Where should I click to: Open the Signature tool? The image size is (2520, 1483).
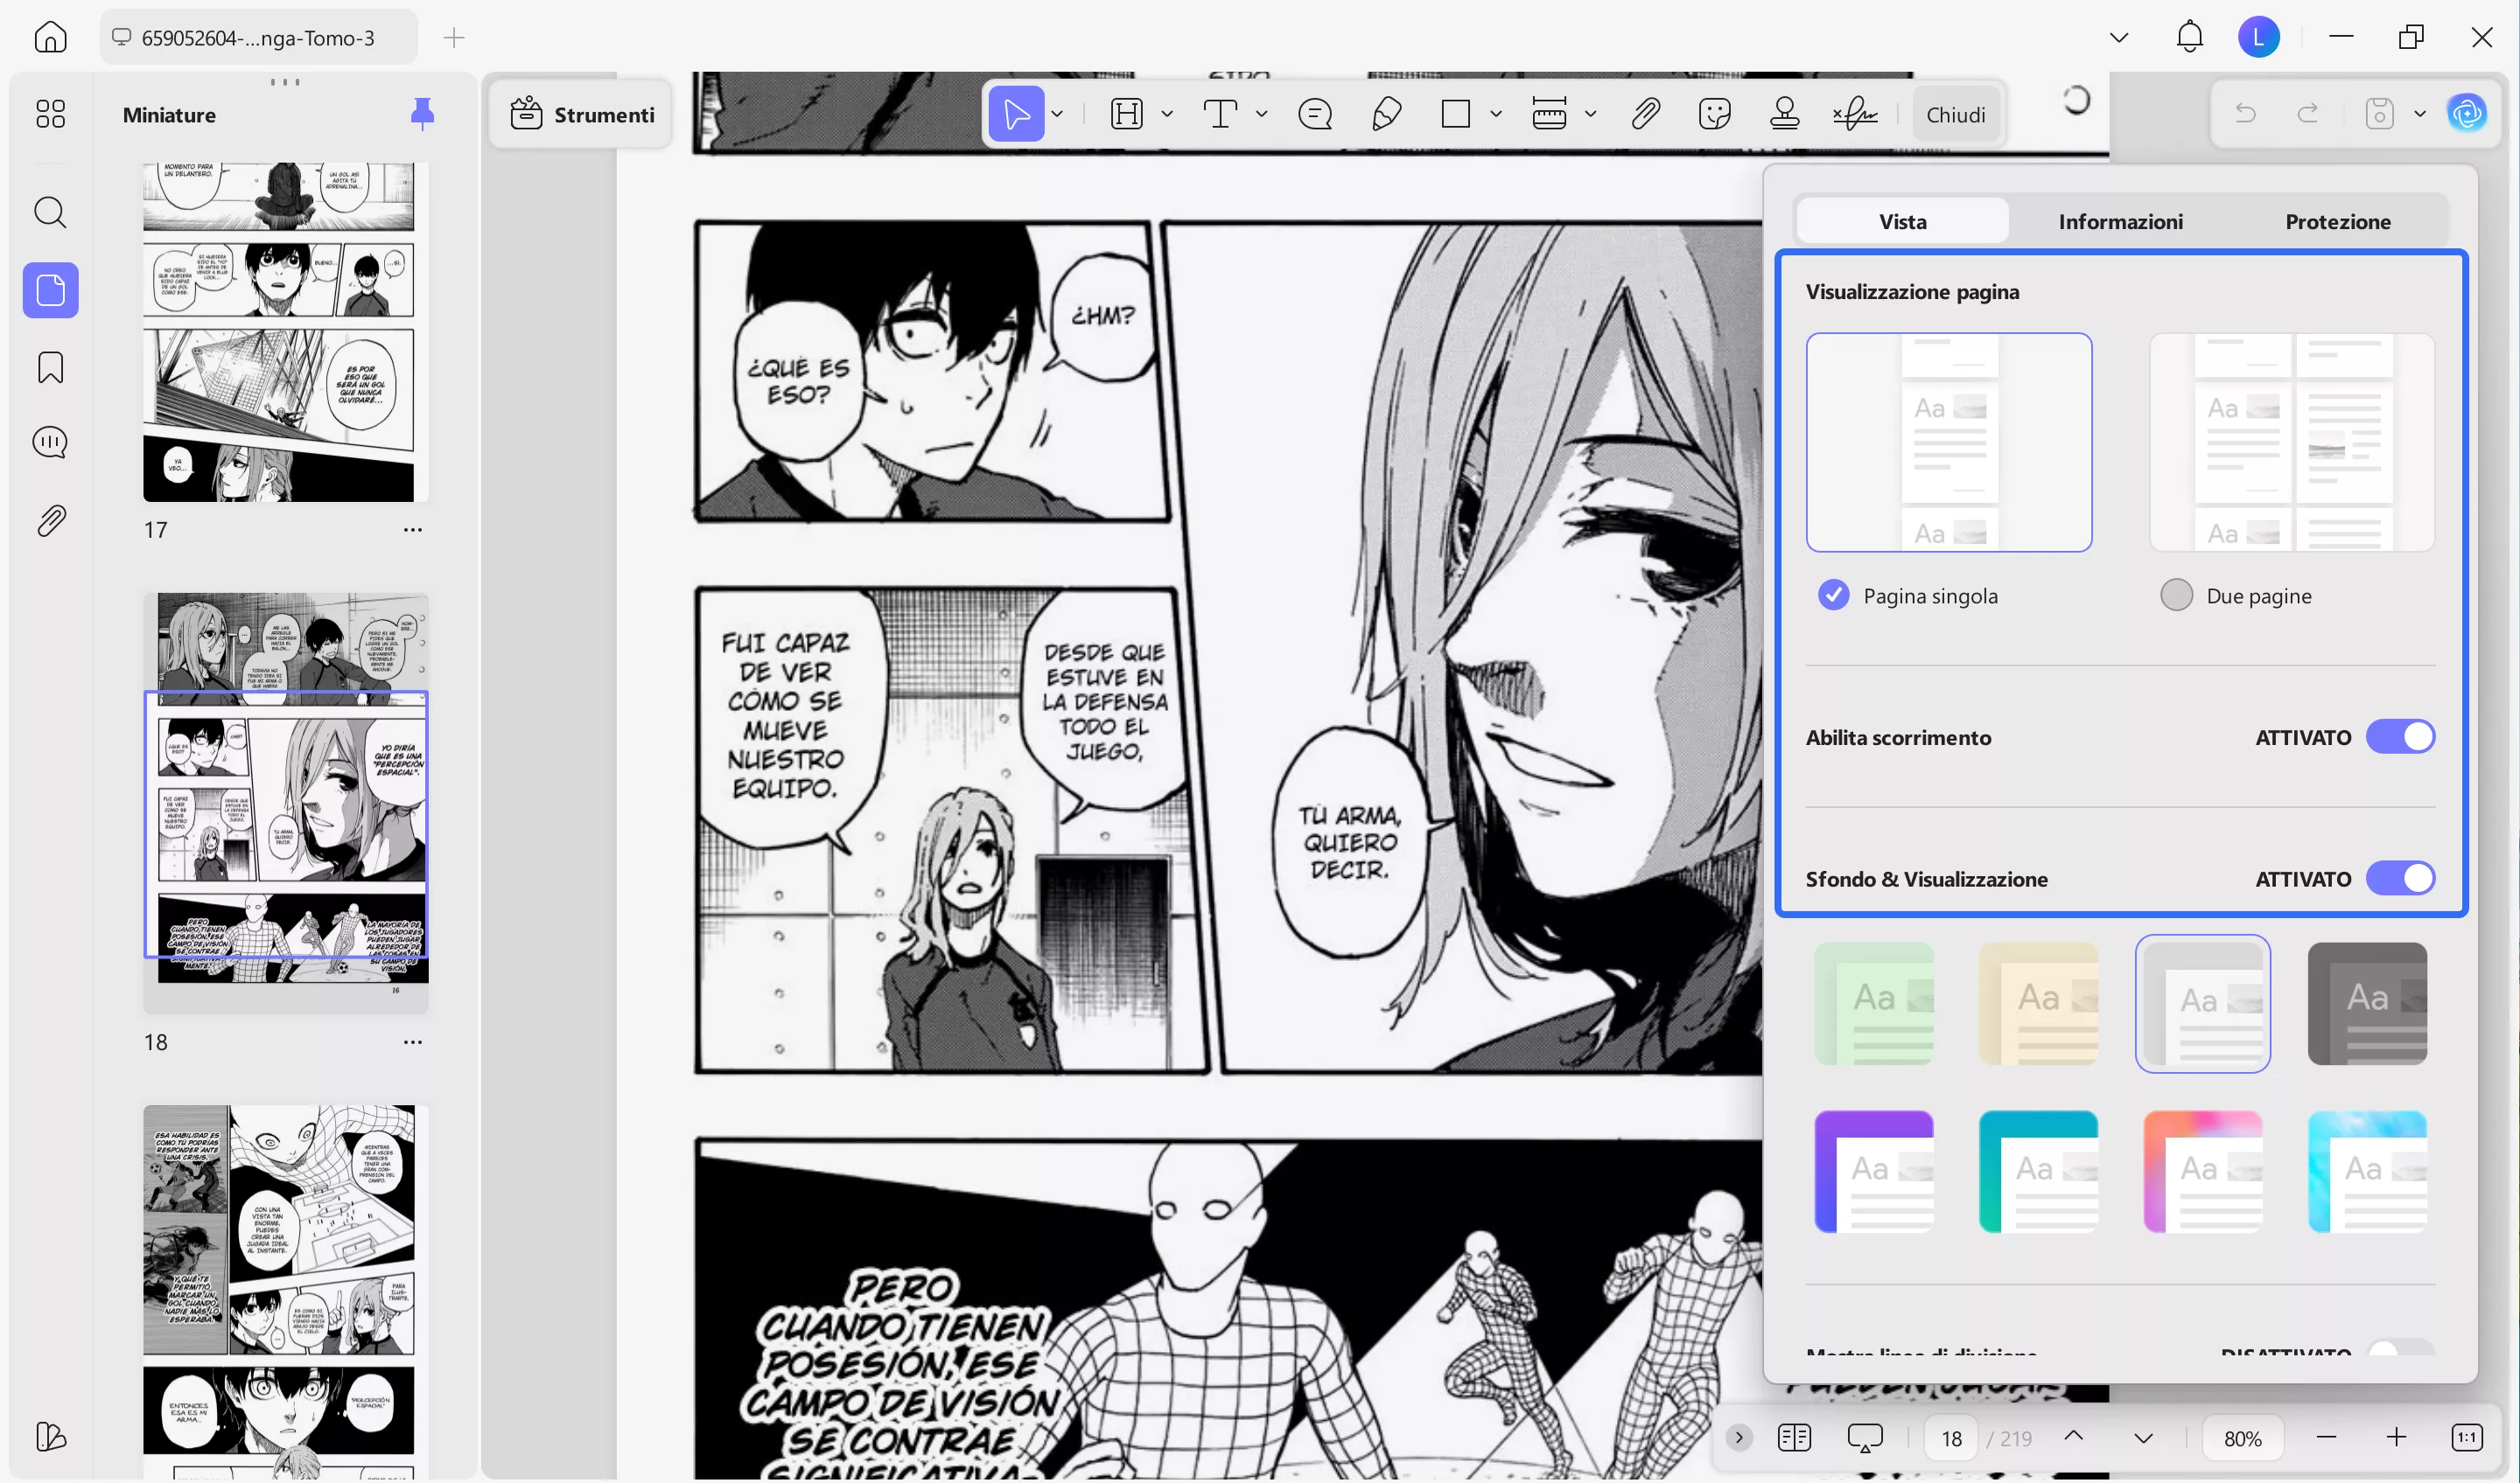pyautogui.click(x=1855, y=113)
